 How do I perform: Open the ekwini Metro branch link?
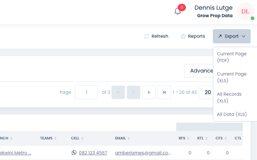[x=15, y=153]
